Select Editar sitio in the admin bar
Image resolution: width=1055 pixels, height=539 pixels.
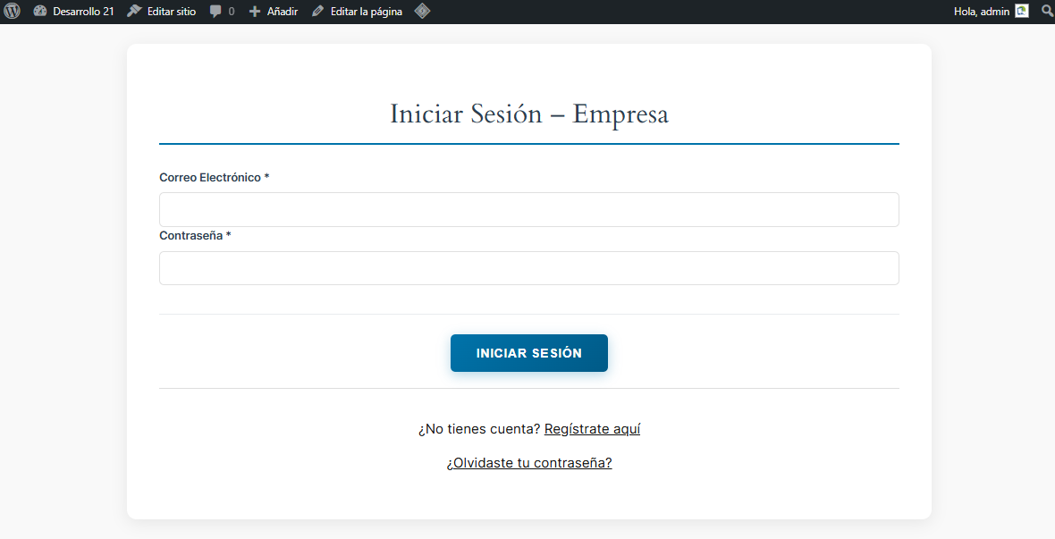pos(172,12)
